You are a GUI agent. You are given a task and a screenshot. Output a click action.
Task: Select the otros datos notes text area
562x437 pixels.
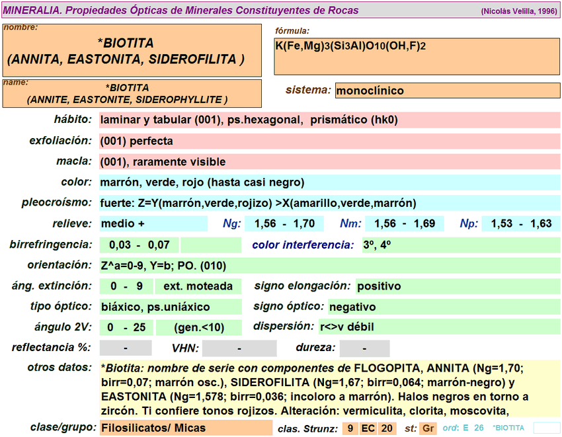(x=329, y=388)
